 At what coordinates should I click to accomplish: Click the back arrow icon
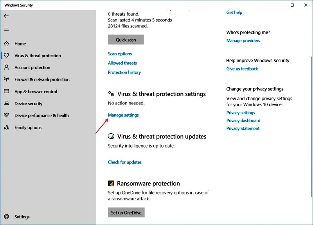[6, 16]
